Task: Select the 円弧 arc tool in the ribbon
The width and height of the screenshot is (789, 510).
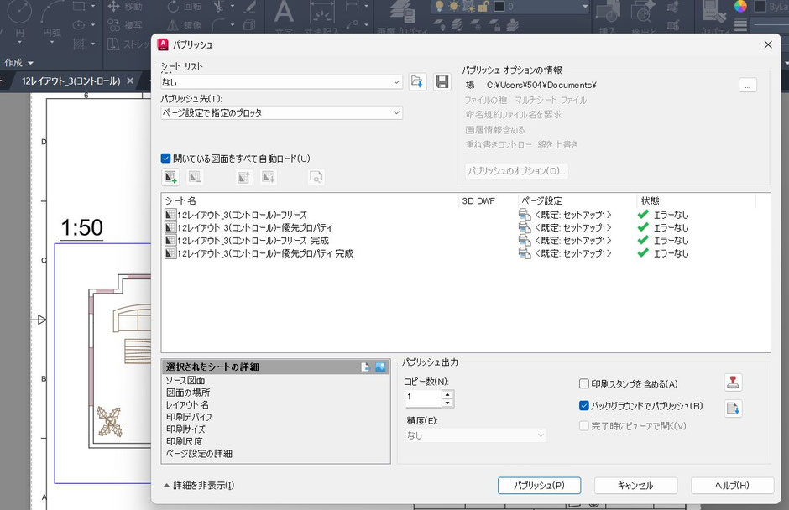Action: pyautogui.click(x=52, y=20)
